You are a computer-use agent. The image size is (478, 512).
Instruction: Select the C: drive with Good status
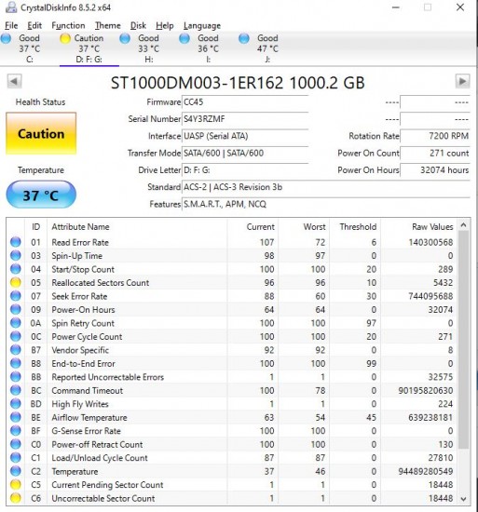tap(30, 48)
